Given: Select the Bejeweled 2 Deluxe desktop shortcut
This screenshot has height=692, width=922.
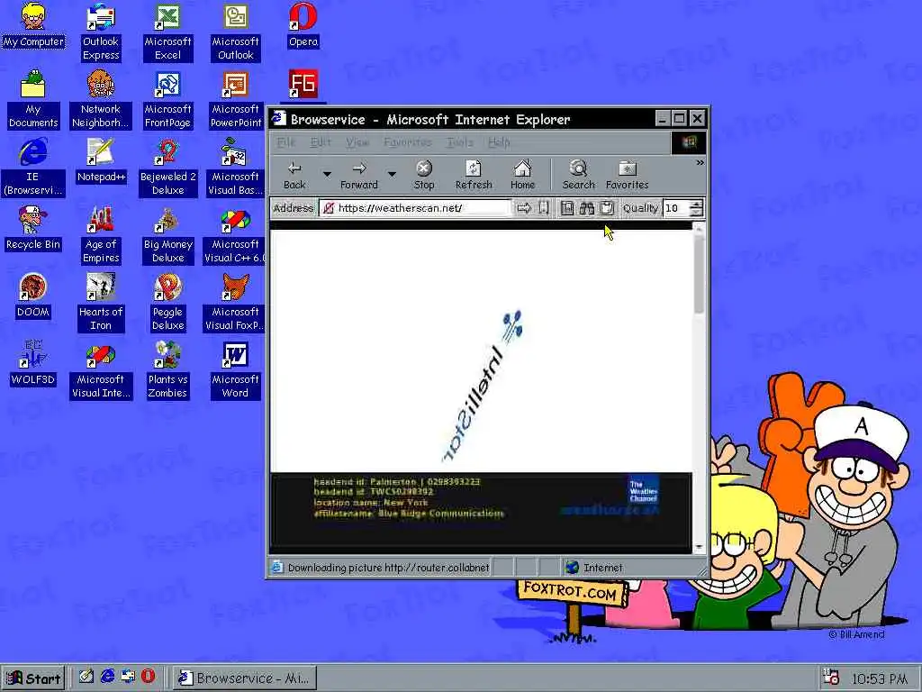Looking at the screenshot, I should (167, 168).
